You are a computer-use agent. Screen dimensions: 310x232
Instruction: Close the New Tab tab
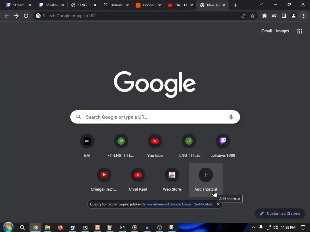pyautogui.click(x=224, y=5)
